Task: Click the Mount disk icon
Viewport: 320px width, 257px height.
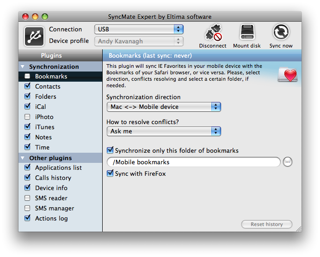Action: click(247, 33)
